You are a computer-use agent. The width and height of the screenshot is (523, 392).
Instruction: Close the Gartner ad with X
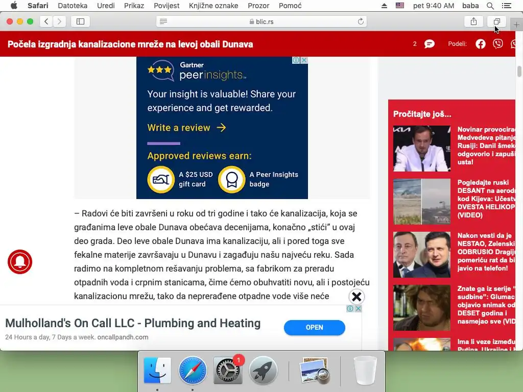click(x=304, y=60)
